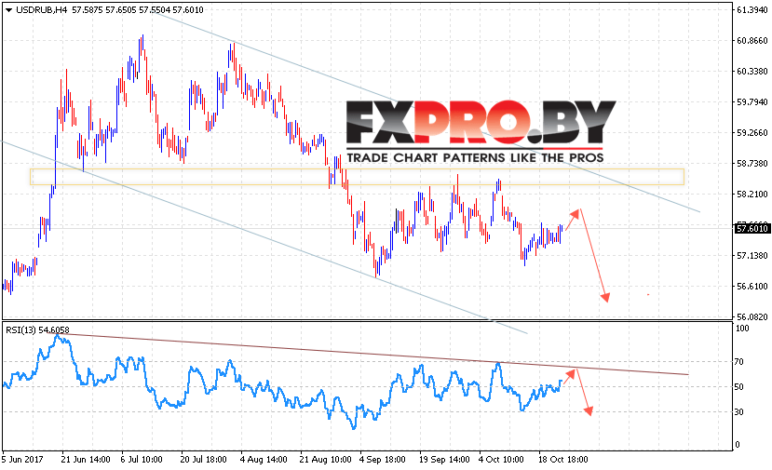Click price level 56.0820 on the axis
Screen dimensions: 772x470
[752, 316]
